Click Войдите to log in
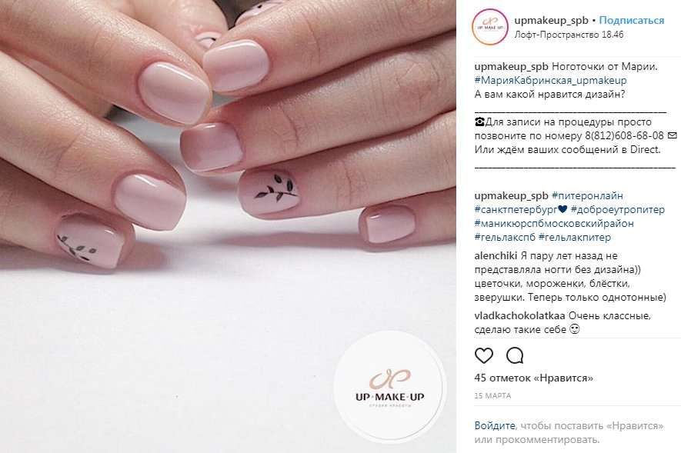Viewport: 681px width, 453px height. point(495,425)
